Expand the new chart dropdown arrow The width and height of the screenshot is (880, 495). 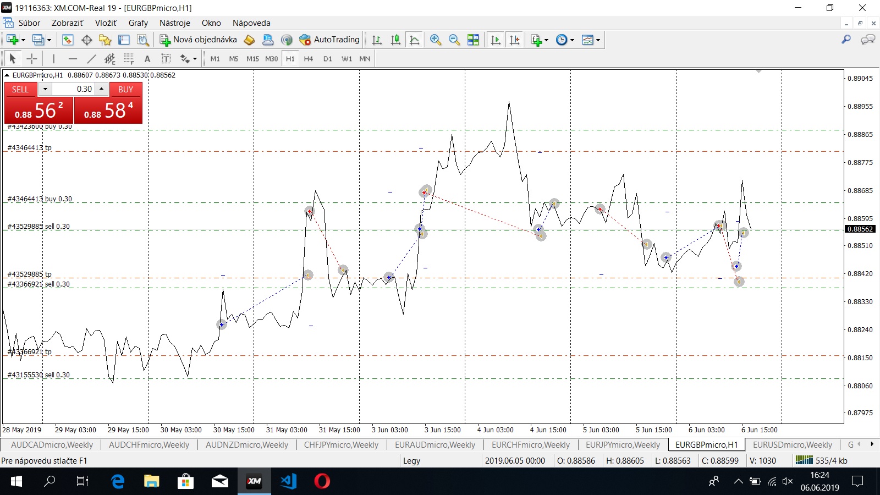pyautogui.click(x=23, y=40)
